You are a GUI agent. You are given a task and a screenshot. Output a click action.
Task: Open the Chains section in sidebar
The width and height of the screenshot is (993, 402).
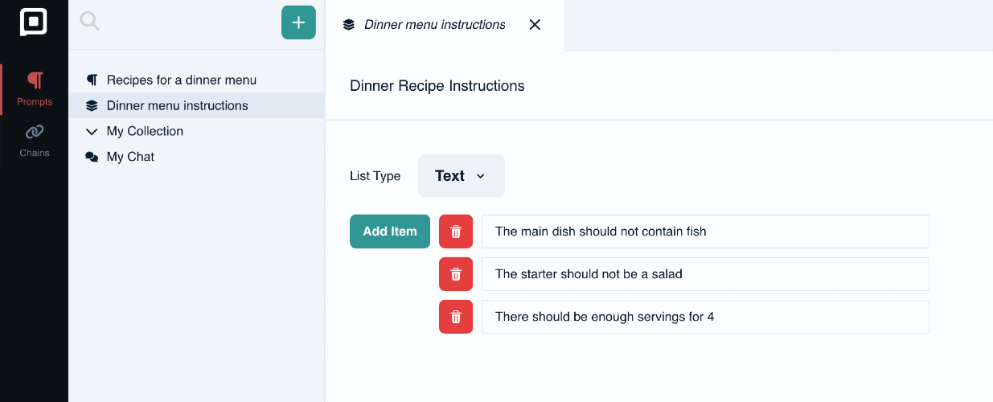35,140
